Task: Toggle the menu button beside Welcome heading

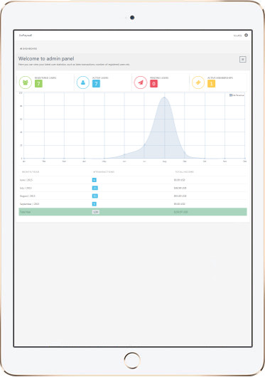Action: (x=243, y=59)
